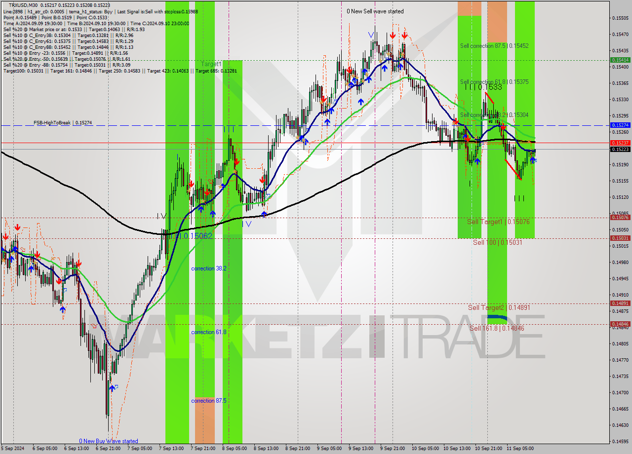Click the 'Sell %20 @ Market price' info line
The image size is (632, 454).
point(74,29)
